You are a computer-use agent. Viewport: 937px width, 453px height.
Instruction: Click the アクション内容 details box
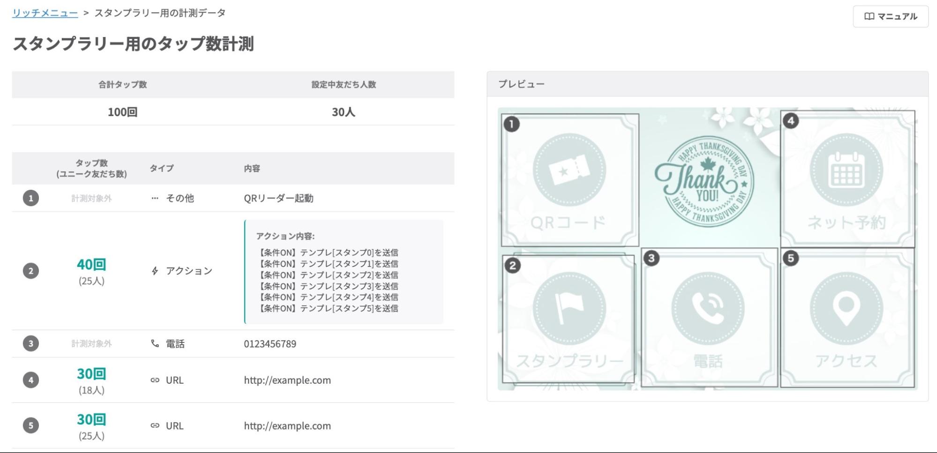coord(344,272)
